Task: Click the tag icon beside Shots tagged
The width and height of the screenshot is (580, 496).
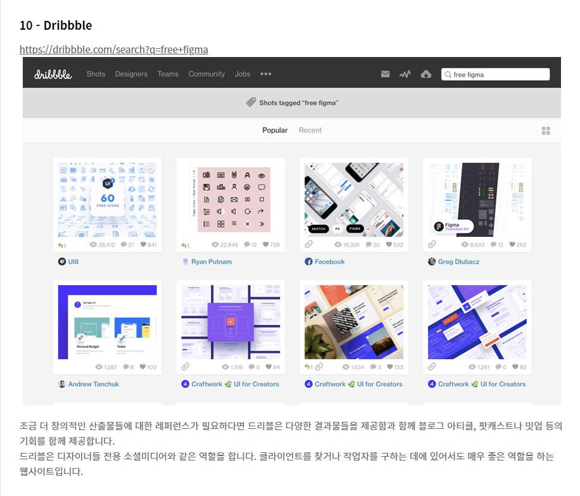Action: (251, 102)
